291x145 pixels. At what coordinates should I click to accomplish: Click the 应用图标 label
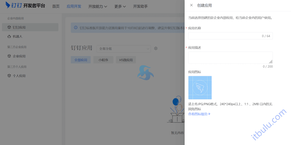[195, 72]
